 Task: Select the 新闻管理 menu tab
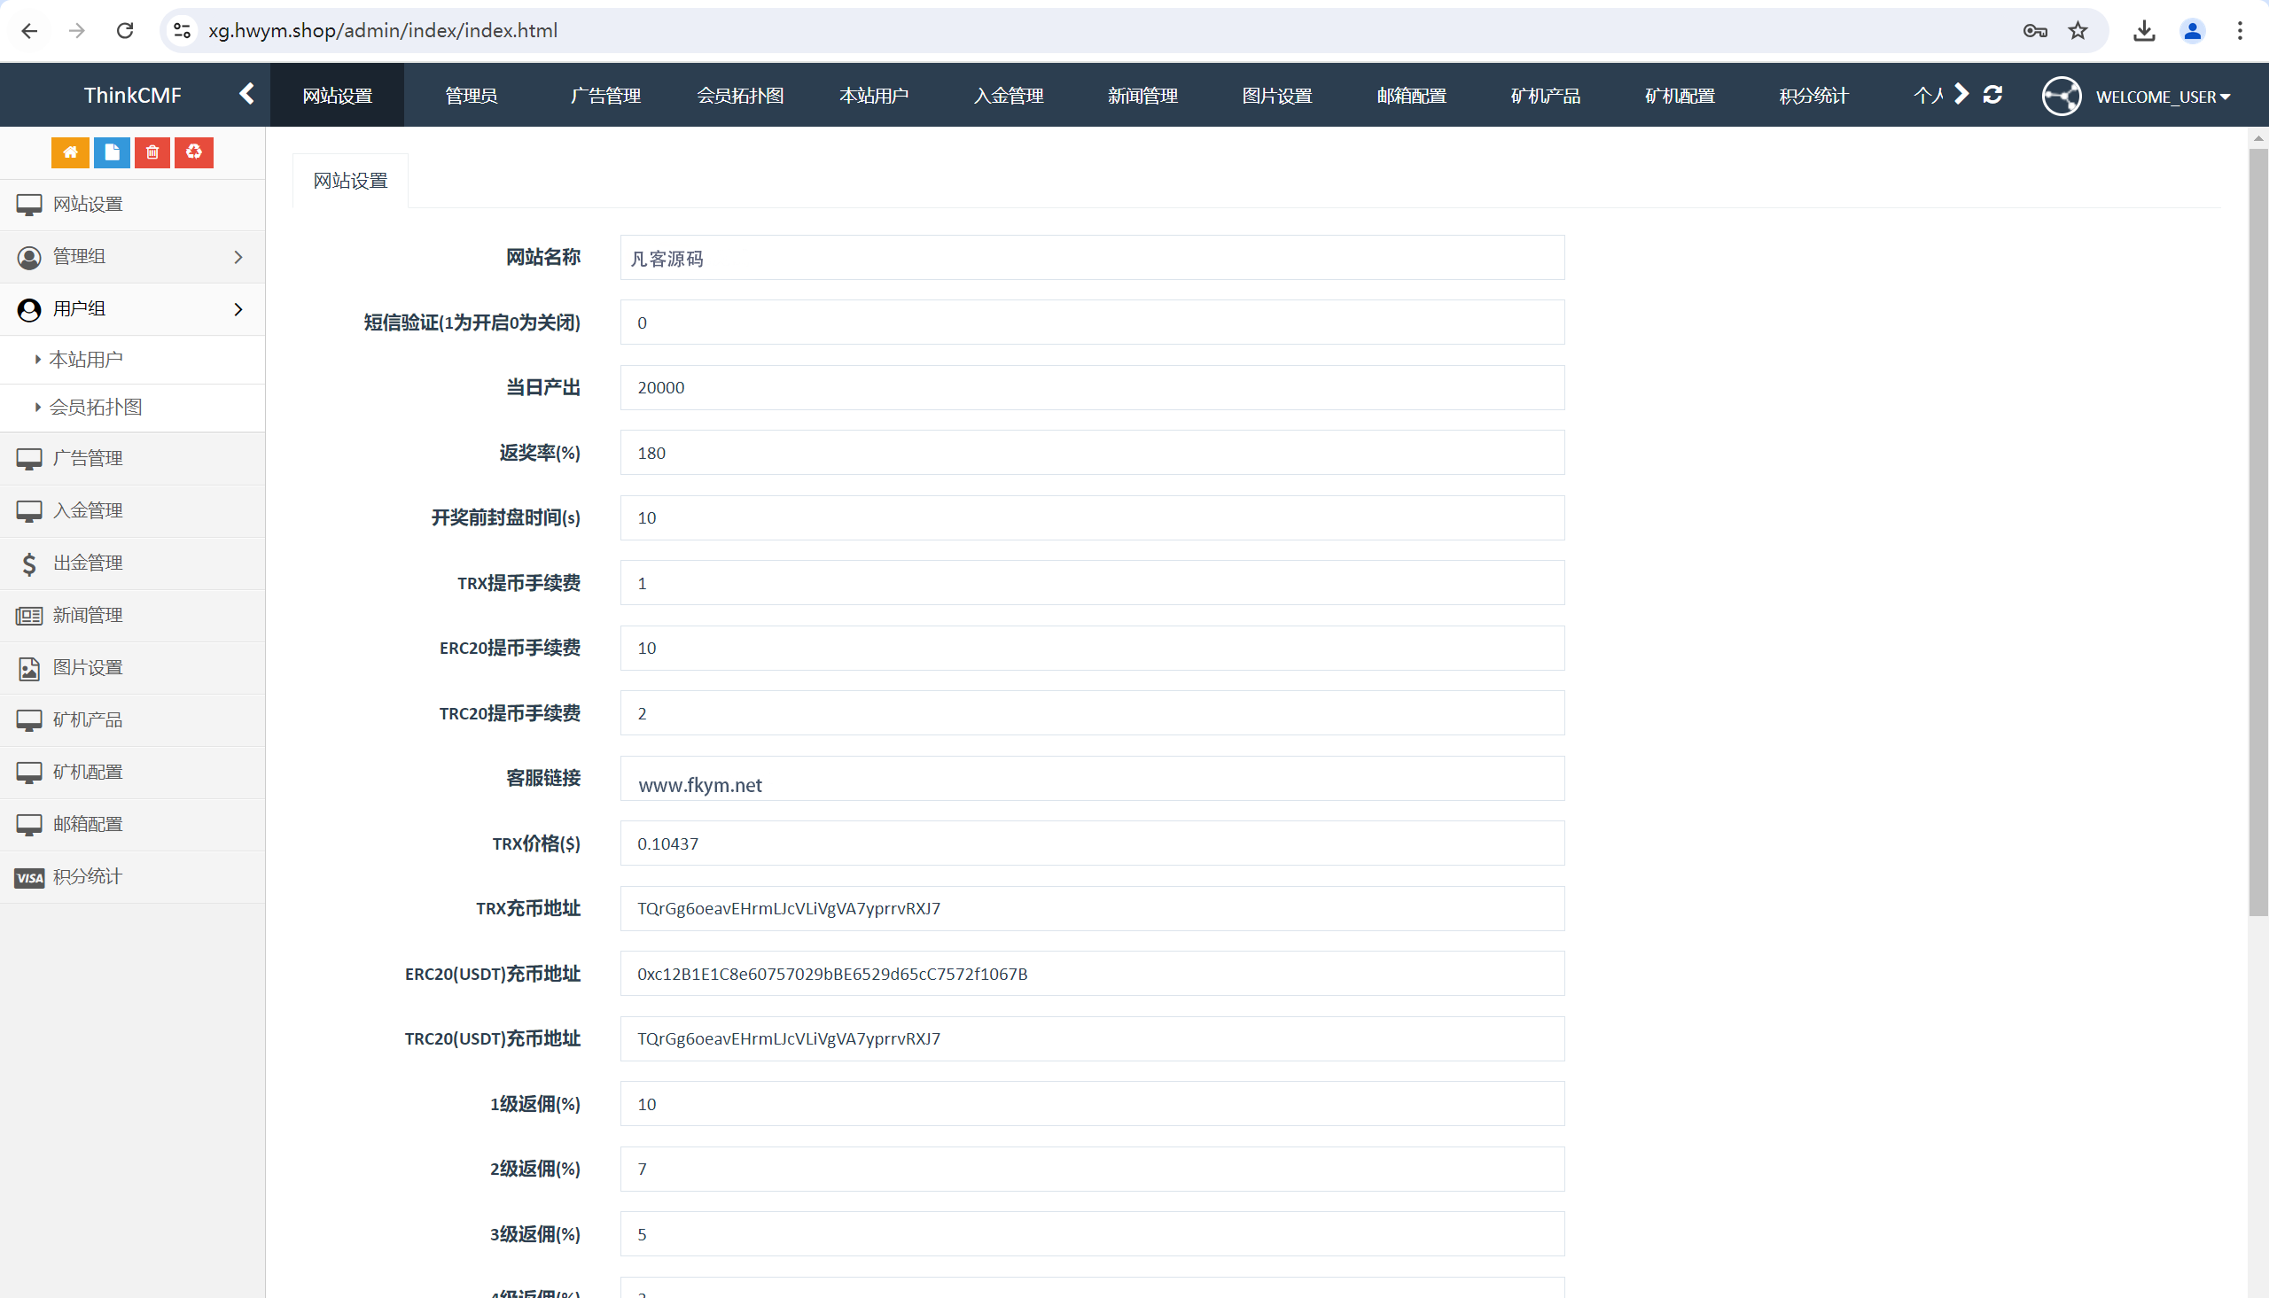(1141, 95)
